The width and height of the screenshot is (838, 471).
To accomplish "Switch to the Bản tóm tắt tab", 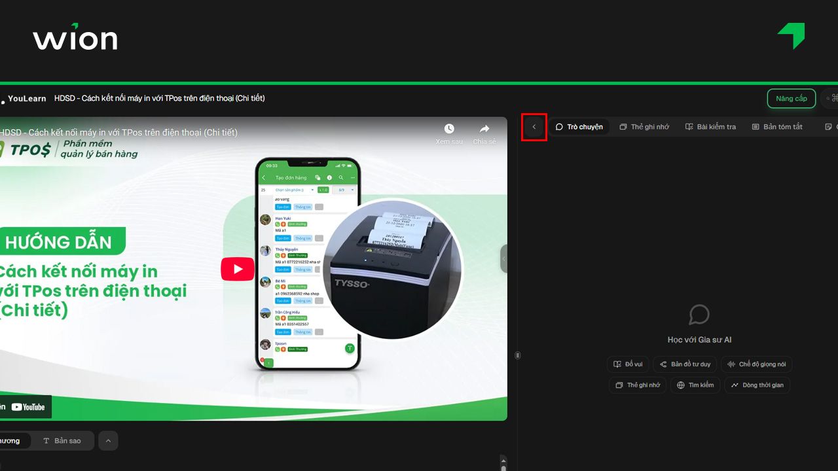I will (777, 126).
